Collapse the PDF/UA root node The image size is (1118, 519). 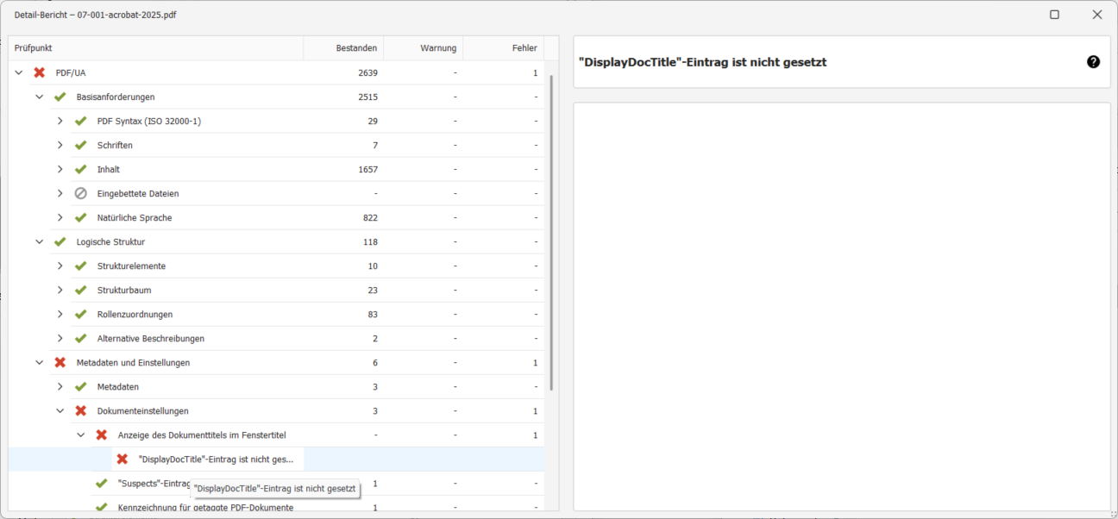pos(19,73)
